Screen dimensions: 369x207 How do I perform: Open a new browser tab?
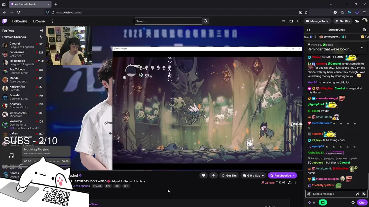tap(56, 4)
